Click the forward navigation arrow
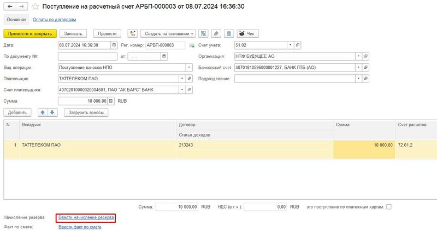Image resolution: width=437 pixels, height=231 pixels. (21, 7)
